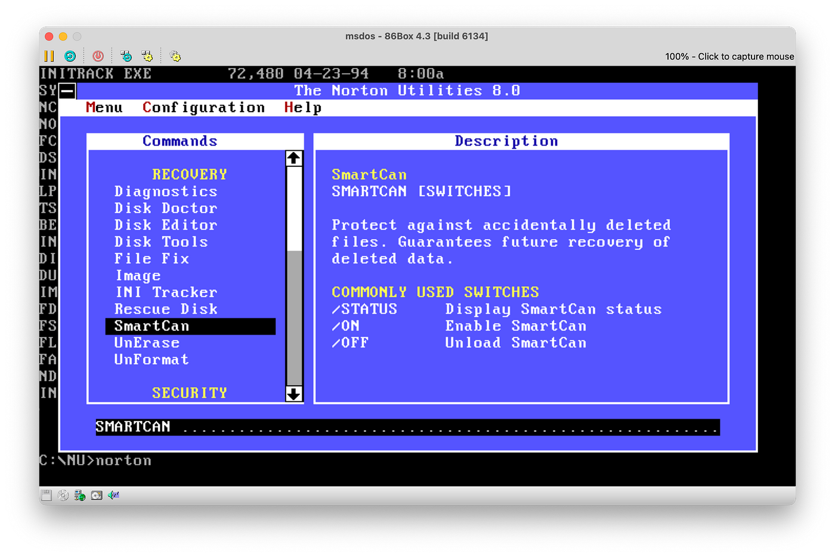Select Rescue Disk in the Commands list

(x=166, y=309)
